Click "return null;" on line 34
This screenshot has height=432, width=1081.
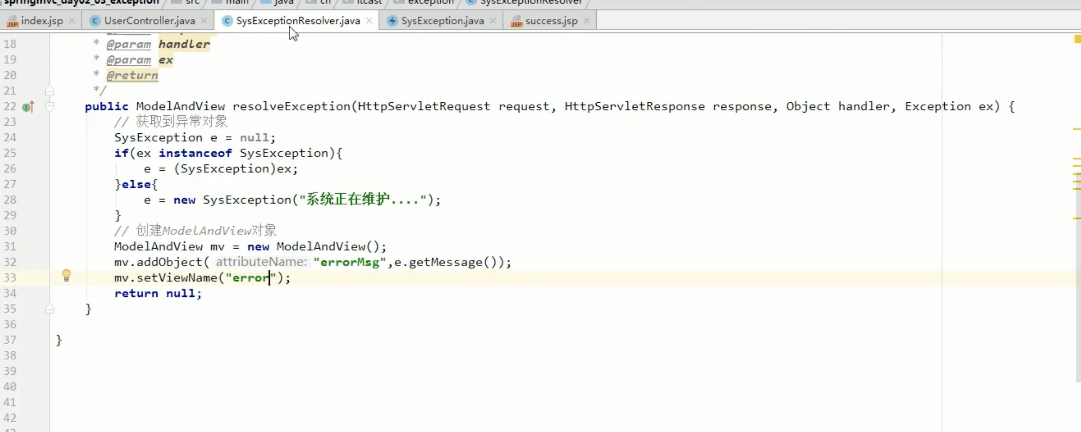(158, 293)
